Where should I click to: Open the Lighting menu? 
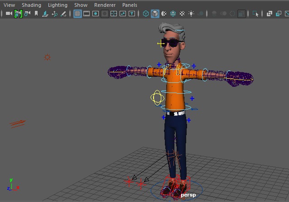58,5
